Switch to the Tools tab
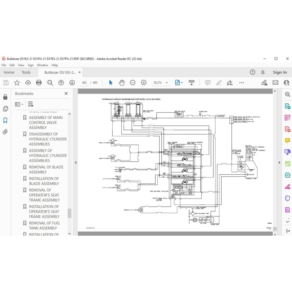 [x=26, y=73]
